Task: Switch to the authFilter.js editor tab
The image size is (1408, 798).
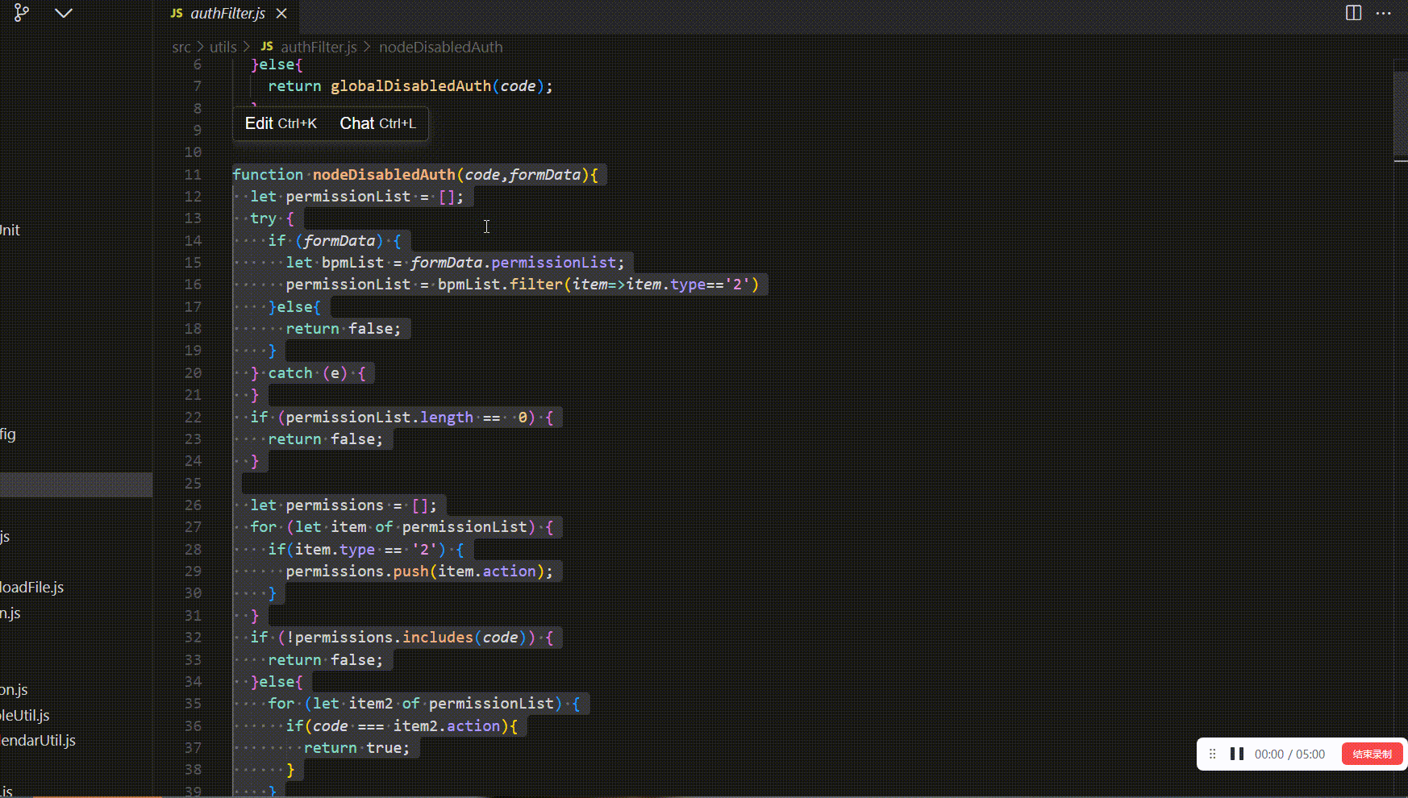Action: click(228, 13)
